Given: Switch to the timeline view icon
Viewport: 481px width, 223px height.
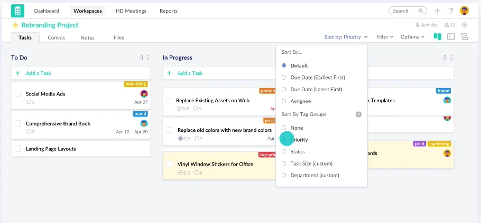Looking at the screenshot, I should pyautogui.click(x=465, y=37).
